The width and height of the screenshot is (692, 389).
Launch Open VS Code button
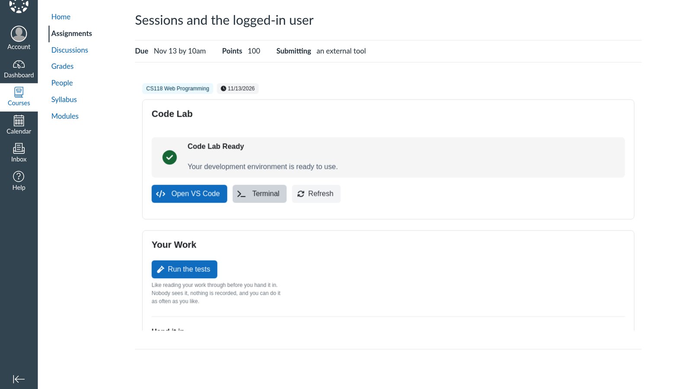coord(189,194)
